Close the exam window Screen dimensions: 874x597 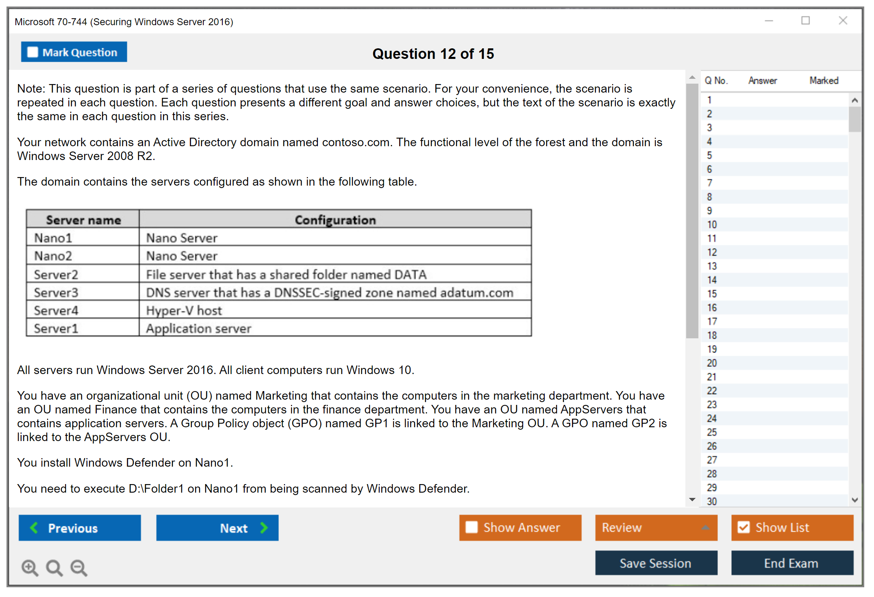843,21
